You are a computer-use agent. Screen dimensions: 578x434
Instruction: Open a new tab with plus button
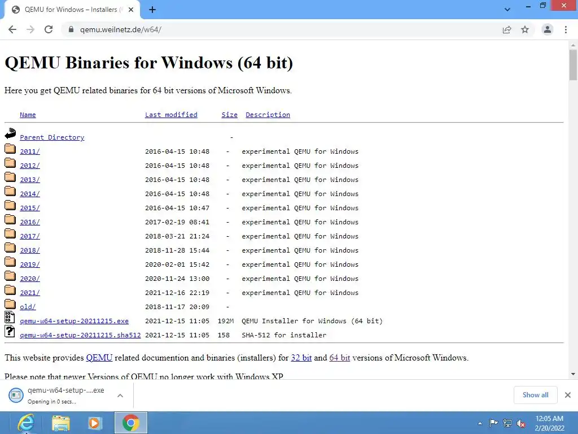click(152, 10)
